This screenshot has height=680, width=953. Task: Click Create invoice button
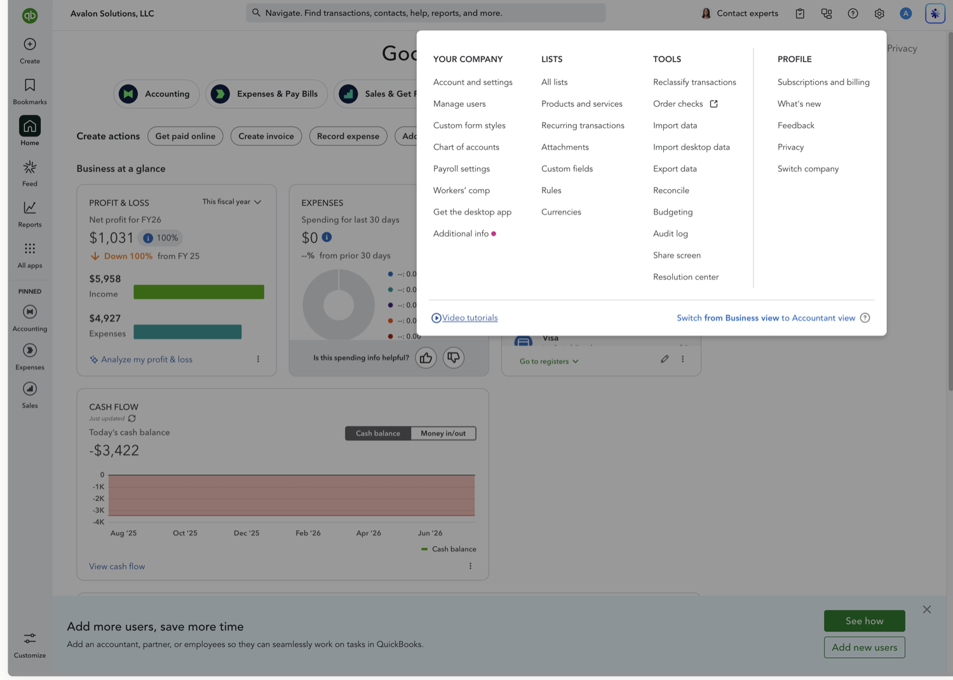pos(266,137)
